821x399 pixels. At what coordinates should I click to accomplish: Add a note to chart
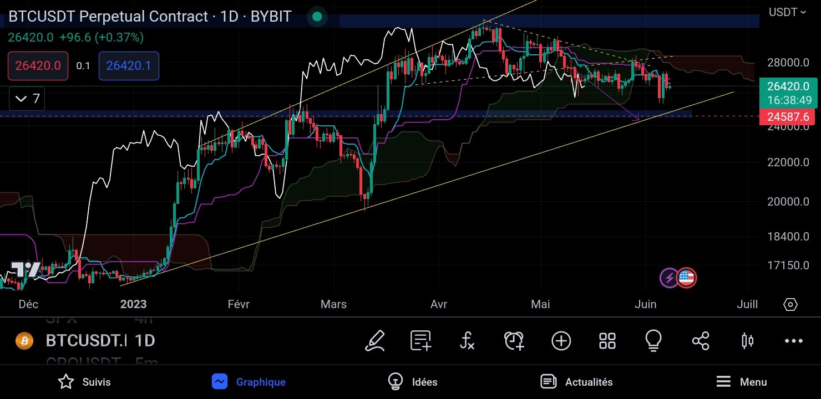pos(421,340)
